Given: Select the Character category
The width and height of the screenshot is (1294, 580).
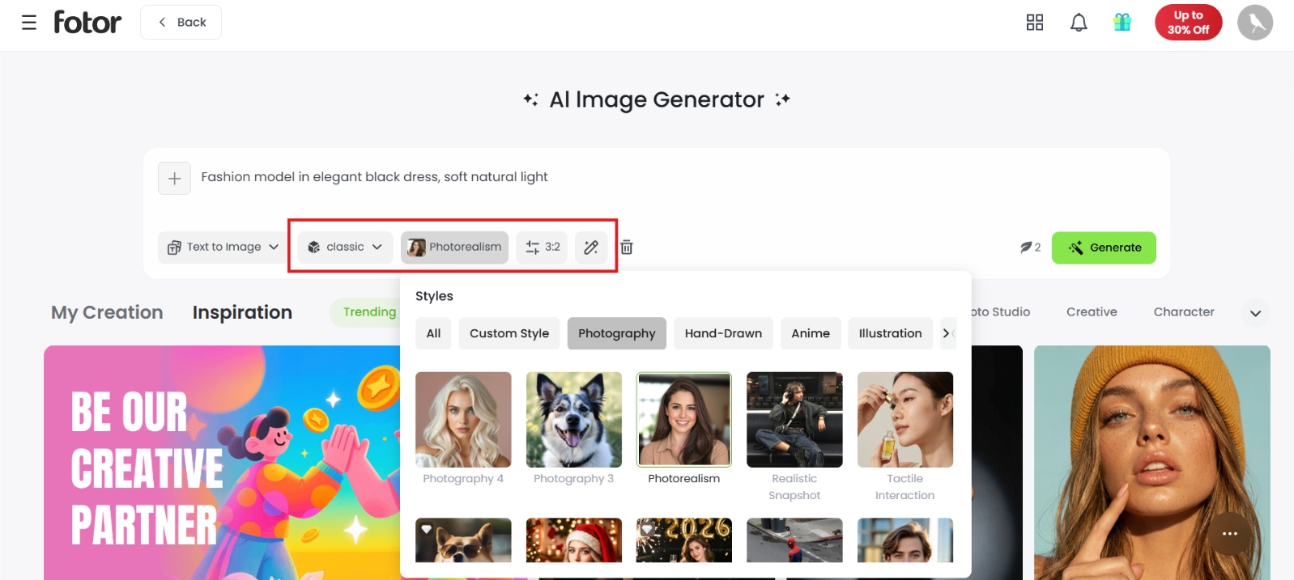Looking at the screenshot, I should click(x=1184, y=312).
